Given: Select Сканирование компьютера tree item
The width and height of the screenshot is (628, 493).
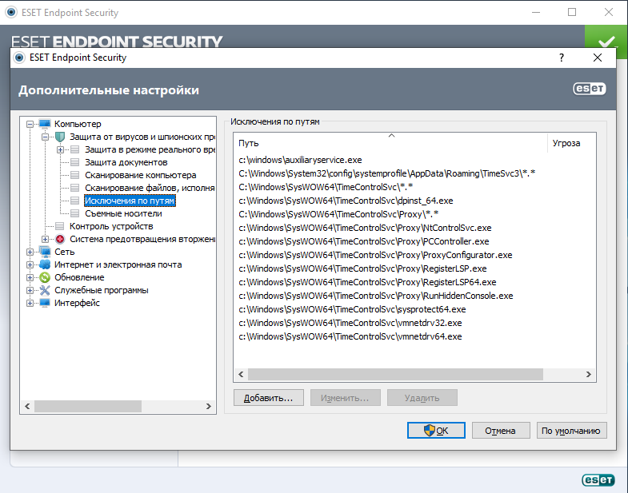Looking at the screenshot, I should (x=140, y=175).
